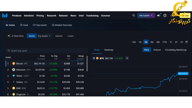Select the 3Y timeframe

(x=176, y=42)
